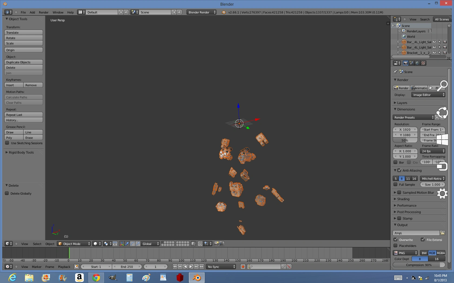Viewport: 454px width, 283px height.
Task: Expand the Rigid Body Tools panel
Action: point(21,152)
